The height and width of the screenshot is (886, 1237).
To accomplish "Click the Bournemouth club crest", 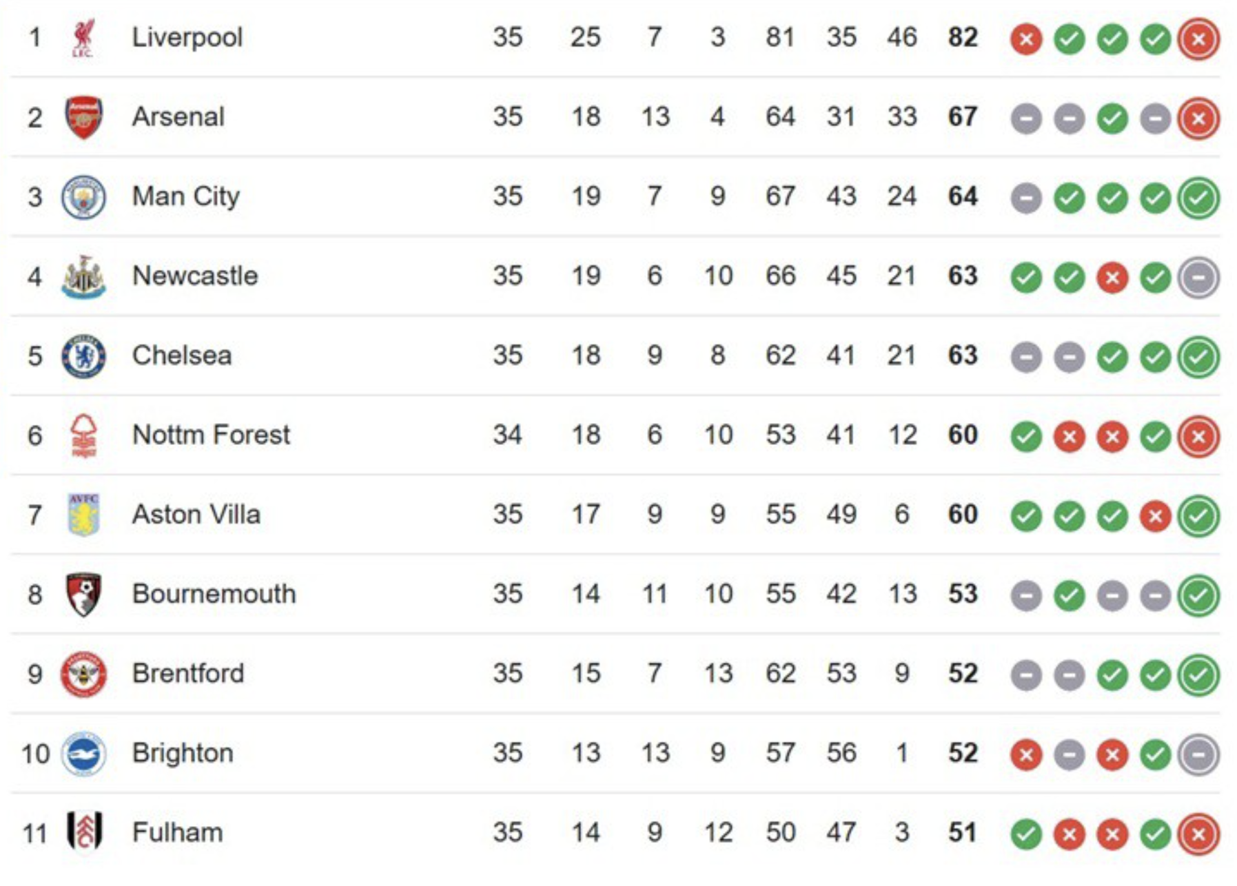I will [83, 594].
